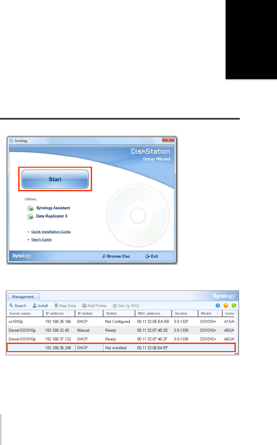Sort by the Server name column header
The width and height of the screenshot is (277, 445).
[25, 314]
